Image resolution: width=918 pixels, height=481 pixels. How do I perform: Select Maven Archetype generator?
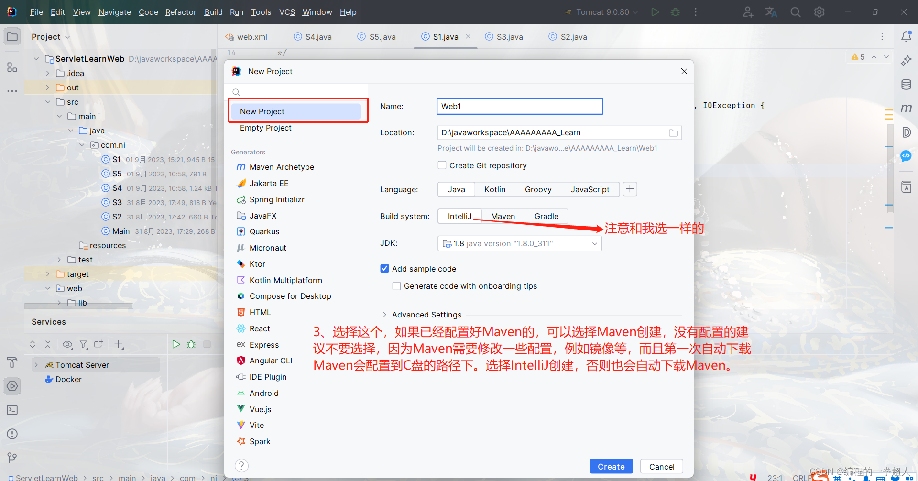282,167
